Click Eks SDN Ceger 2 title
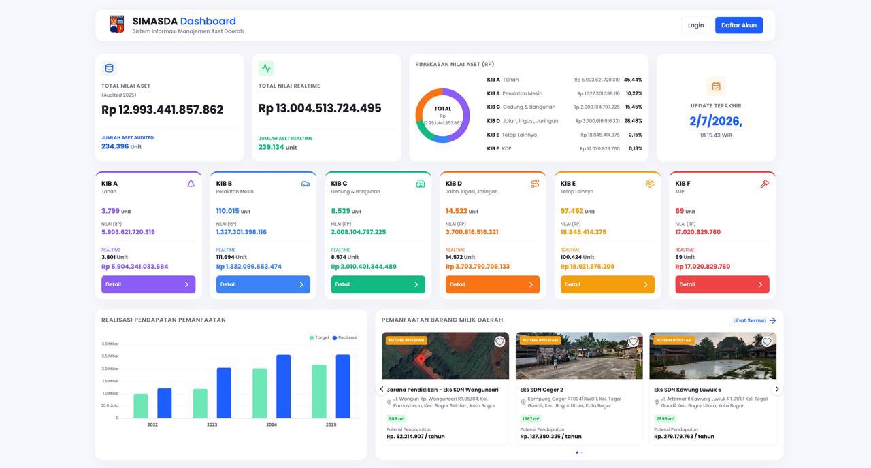The height and width of the screenshot is (468, 871). pos(542,390)
